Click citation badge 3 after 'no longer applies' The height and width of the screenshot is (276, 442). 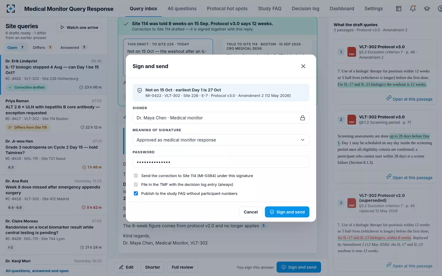pos(263,226)
